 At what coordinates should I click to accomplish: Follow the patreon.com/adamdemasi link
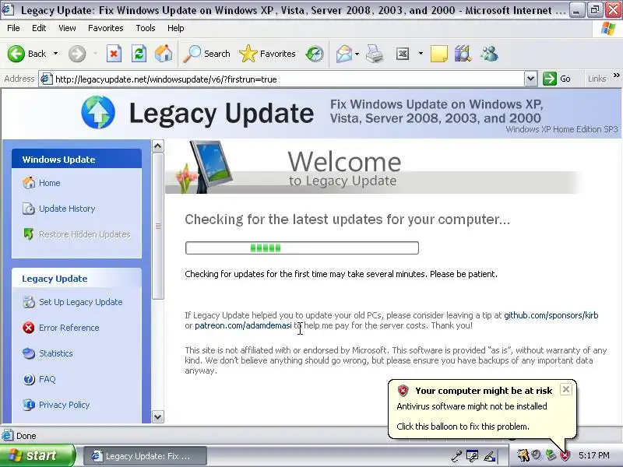(243, 325)
